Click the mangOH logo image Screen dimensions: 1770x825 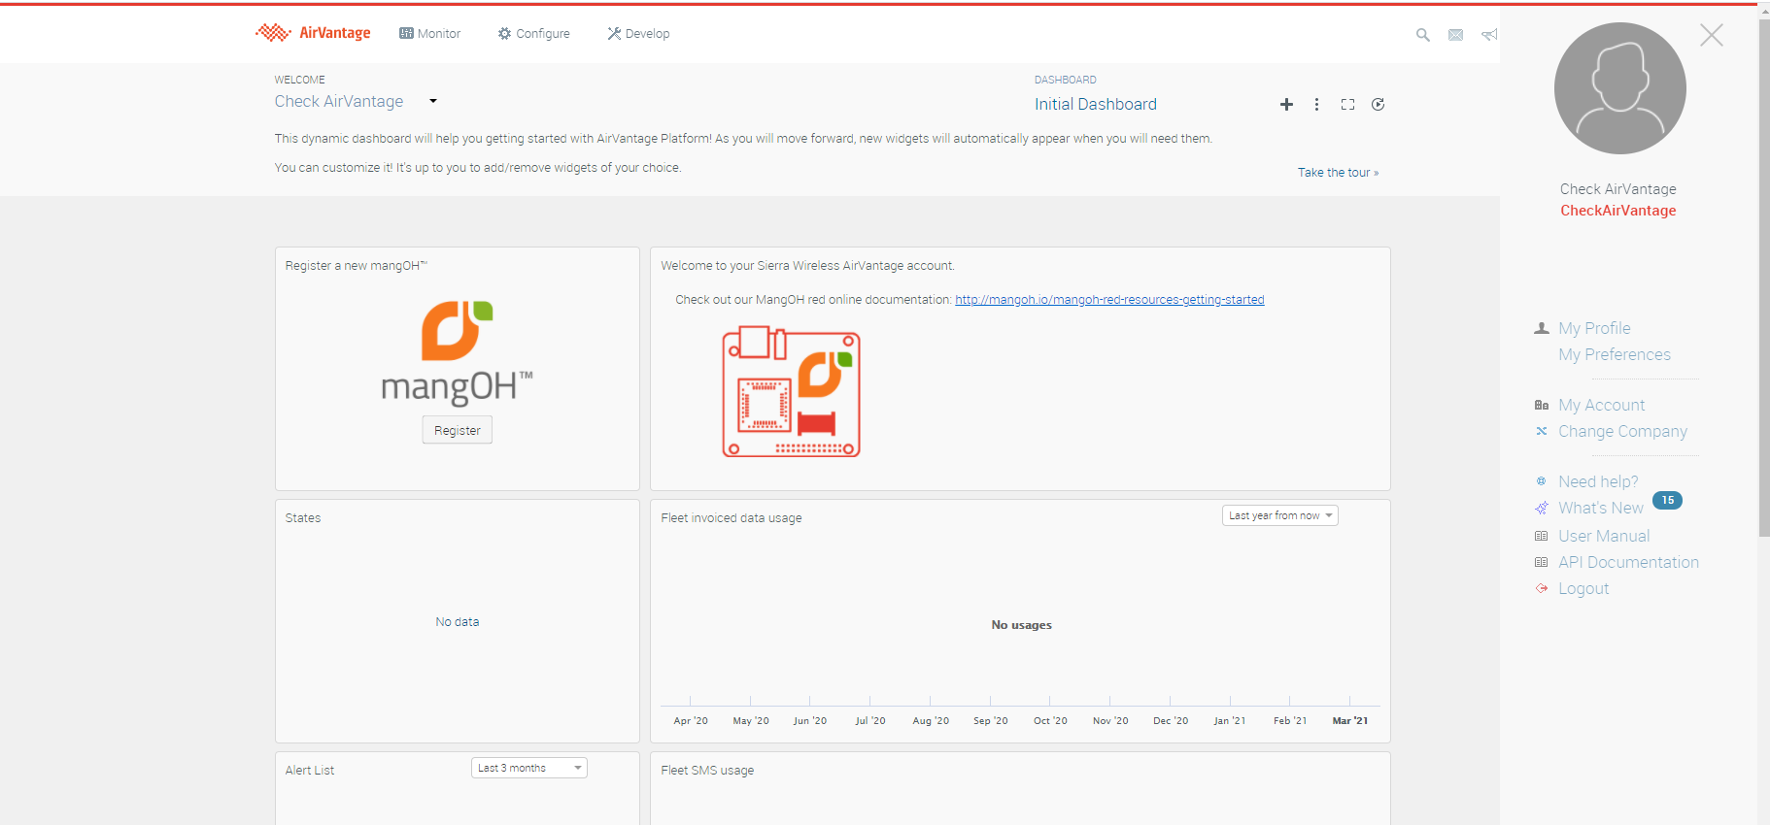click(x=457, y=353)
